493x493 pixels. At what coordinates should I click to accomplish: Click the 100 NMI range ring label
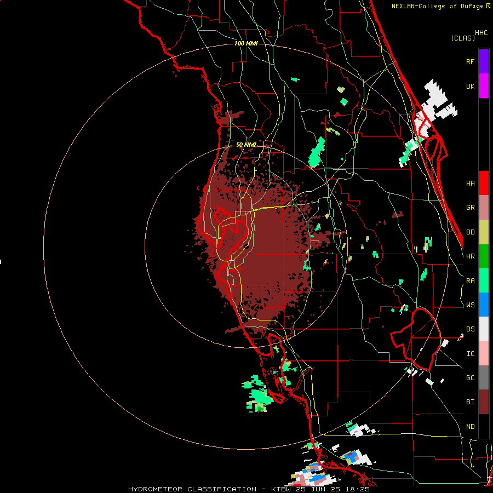click(246, 43)
